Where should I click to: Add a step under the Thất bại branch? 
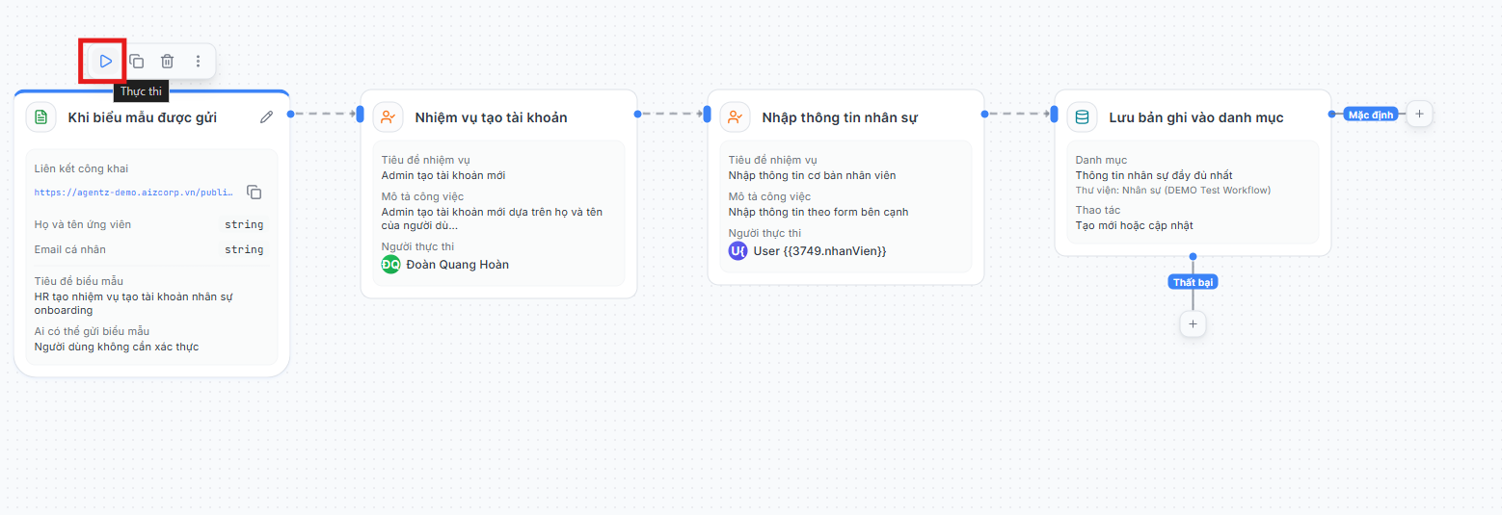pos(1193,324)
